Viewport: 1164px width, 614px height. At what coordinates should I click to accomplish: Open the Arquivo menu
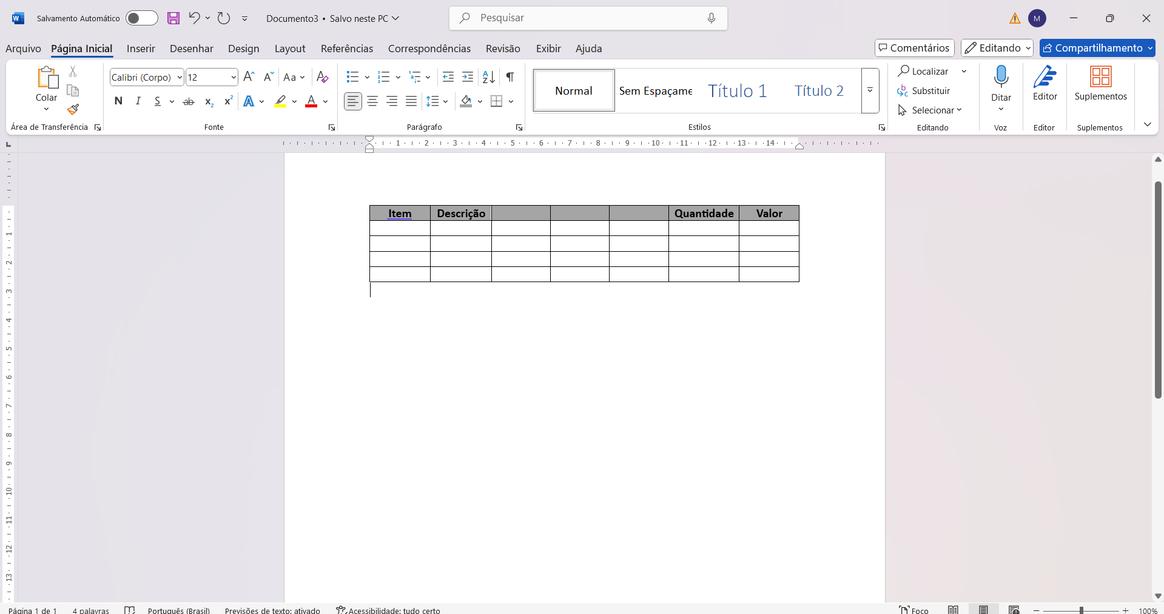coord(23,49)
